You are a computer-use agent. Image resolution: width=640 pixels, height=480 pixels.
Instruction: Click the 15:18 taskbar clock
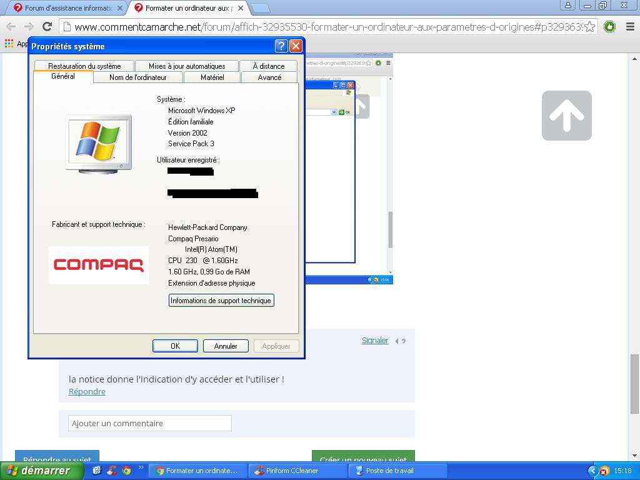coord(623,471)
